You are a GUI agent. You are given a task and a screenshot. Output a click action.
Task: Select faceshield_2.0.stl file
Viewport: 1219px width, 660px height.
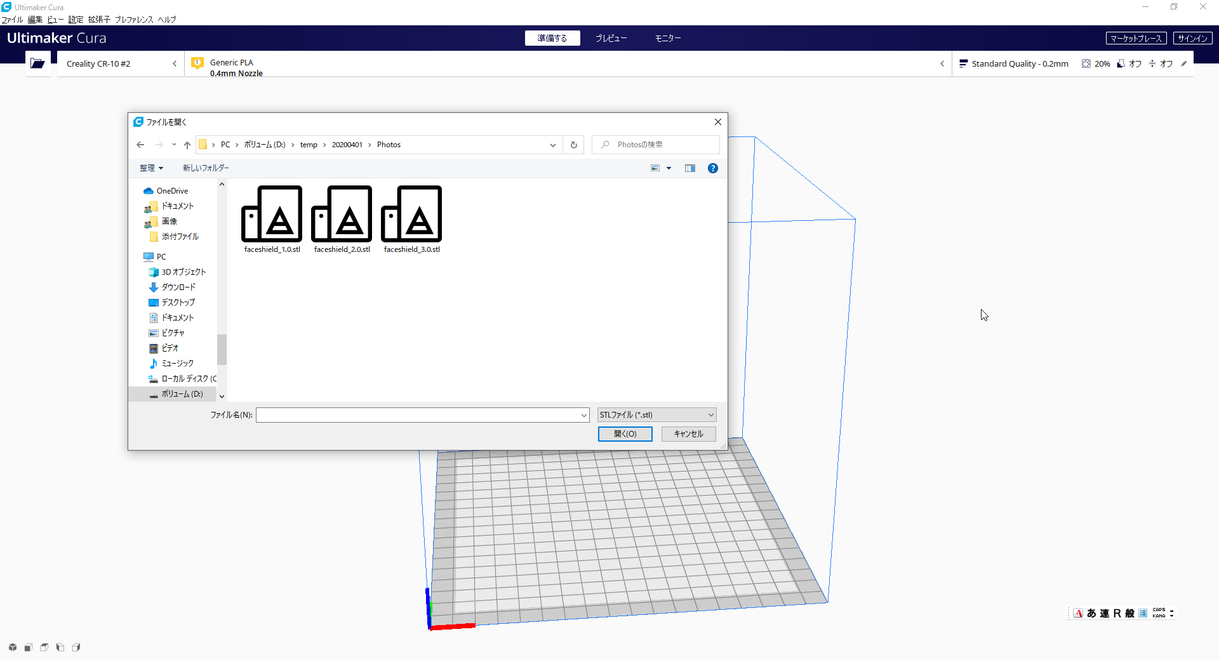coord(342,220)
